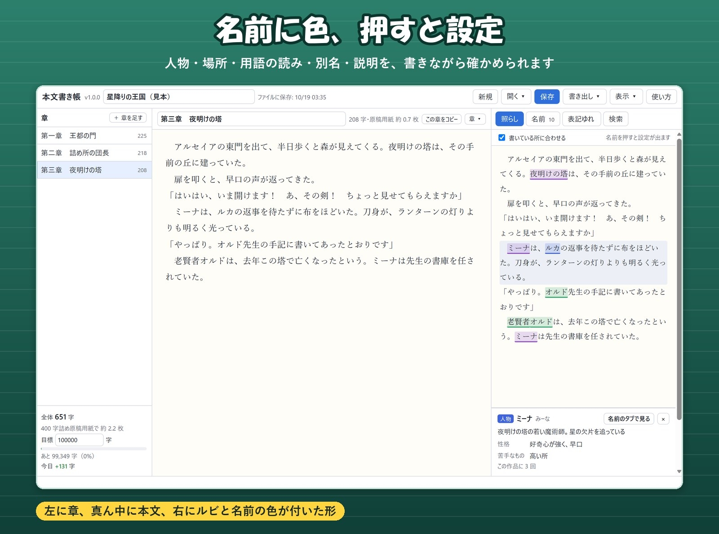Viewport: 719px width, 534px height.
Task: Click the 全体 651 字 total count
Action: click(58, 417)
